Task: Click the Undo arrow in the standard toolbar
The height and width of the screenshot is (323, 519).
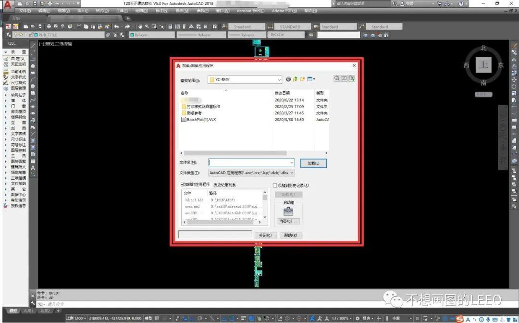Action: point(116,26)
